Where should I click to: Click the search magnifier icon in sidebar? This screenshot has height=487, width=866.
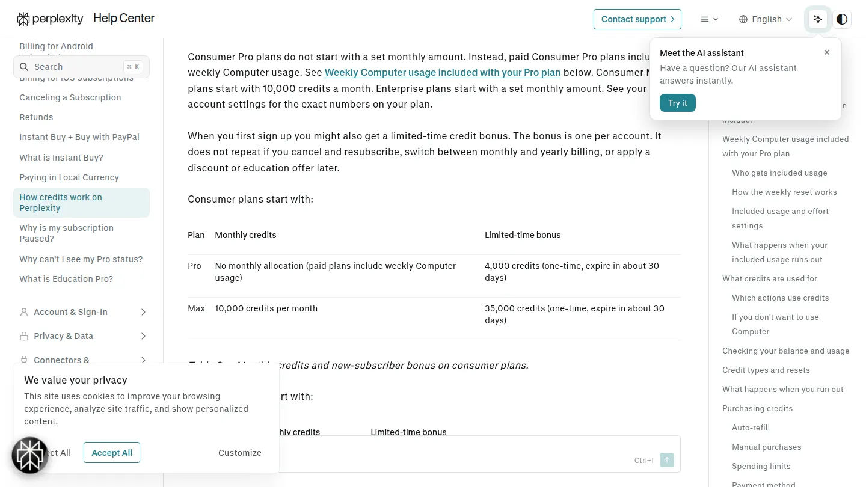pos(24,67)
